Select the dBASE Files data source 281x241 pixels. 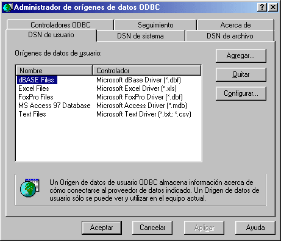[x=37, y=80]
